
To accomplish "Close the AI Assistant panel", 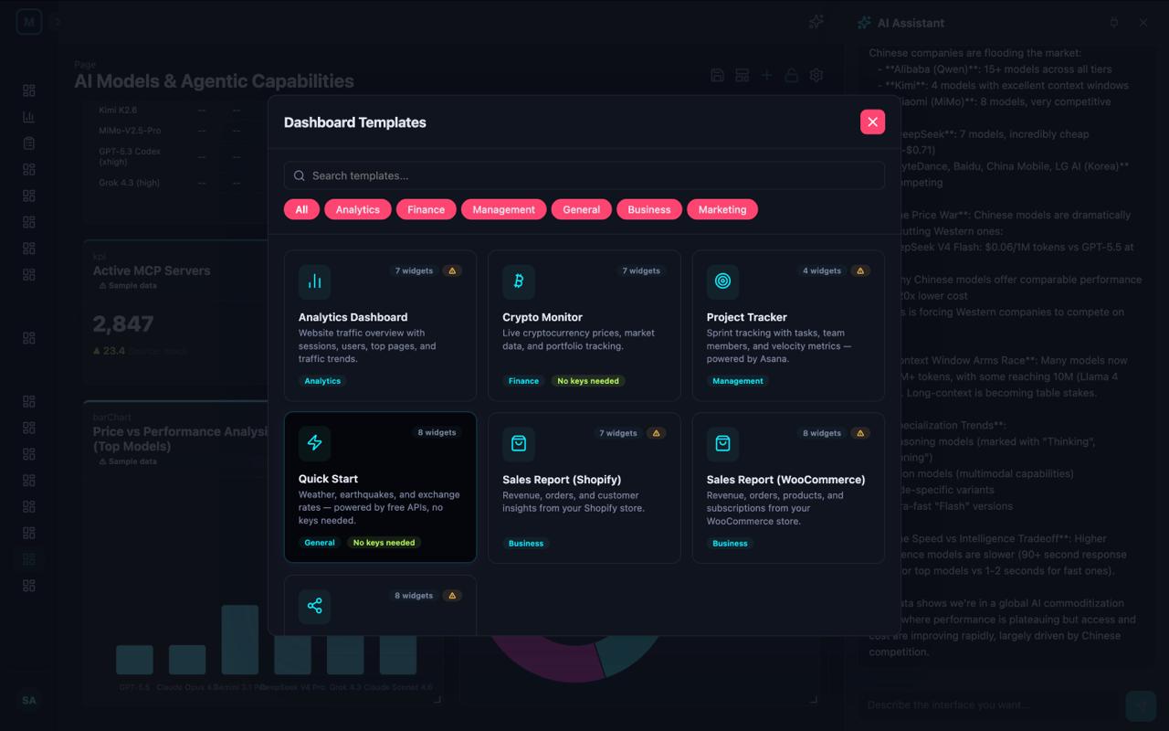I will pyautogui.click(x=1143, y=22).
